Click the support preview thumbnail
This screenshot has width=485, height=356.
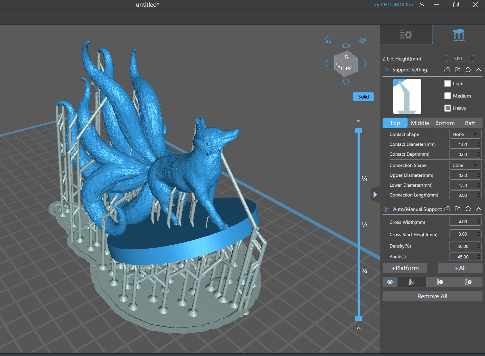coord(407,96)
